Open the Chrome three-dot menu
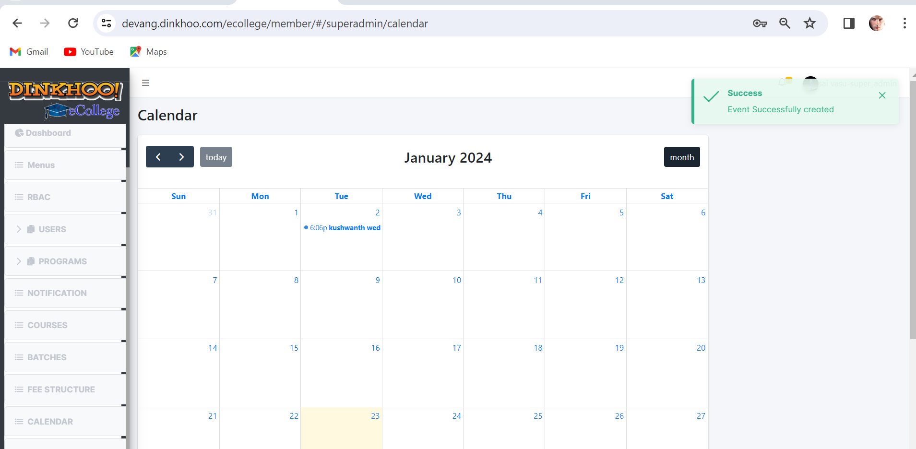Image resolution: width=916 pixels, height=449 pixels. coord(904,23)
